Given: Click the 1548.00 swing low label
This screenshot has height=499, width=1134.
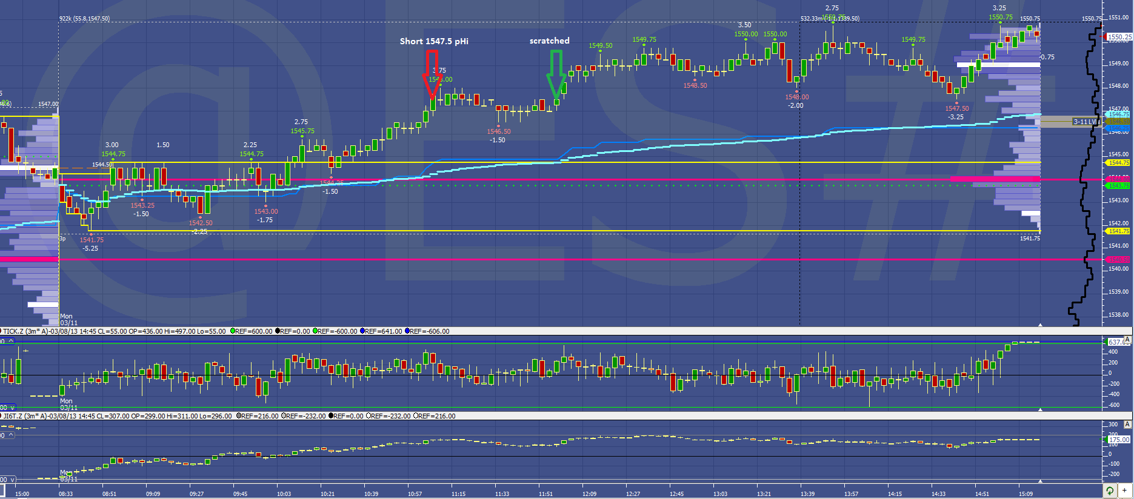Looking at the screenshot, I should 797,97.
